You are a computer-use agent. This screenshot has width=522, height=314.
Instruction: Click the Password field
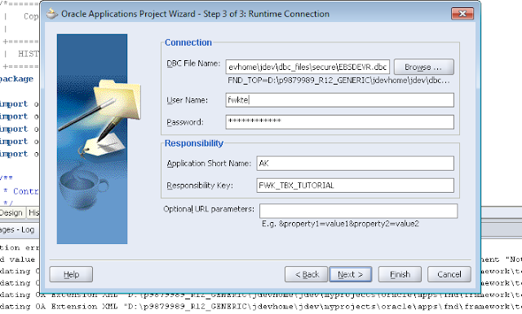click(339, 122)
